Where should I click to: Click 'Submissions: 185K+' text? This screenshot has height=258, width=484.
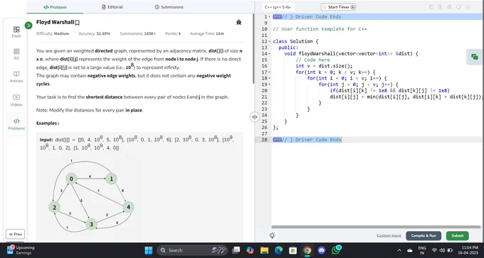click(x=137, y=33)
